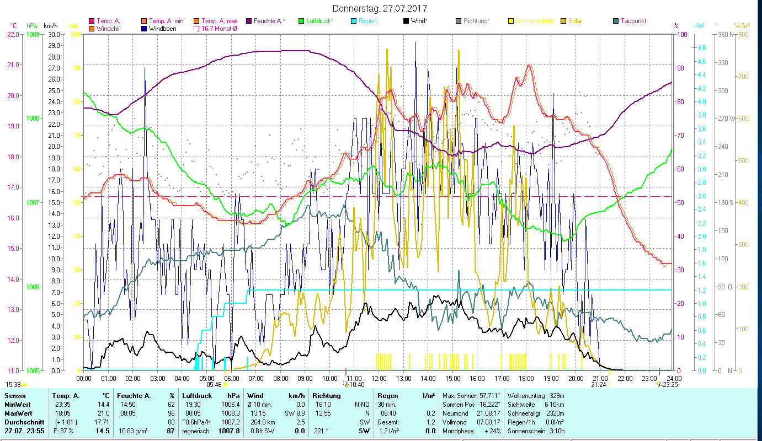This screenshot has width=762, height=441.
Task: Click the MinWert row label
Action: pos(18,404)
